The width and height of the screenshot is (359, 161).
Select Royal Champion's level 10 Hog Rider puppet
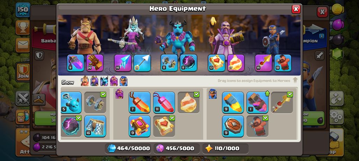click(x=283, y=63)
